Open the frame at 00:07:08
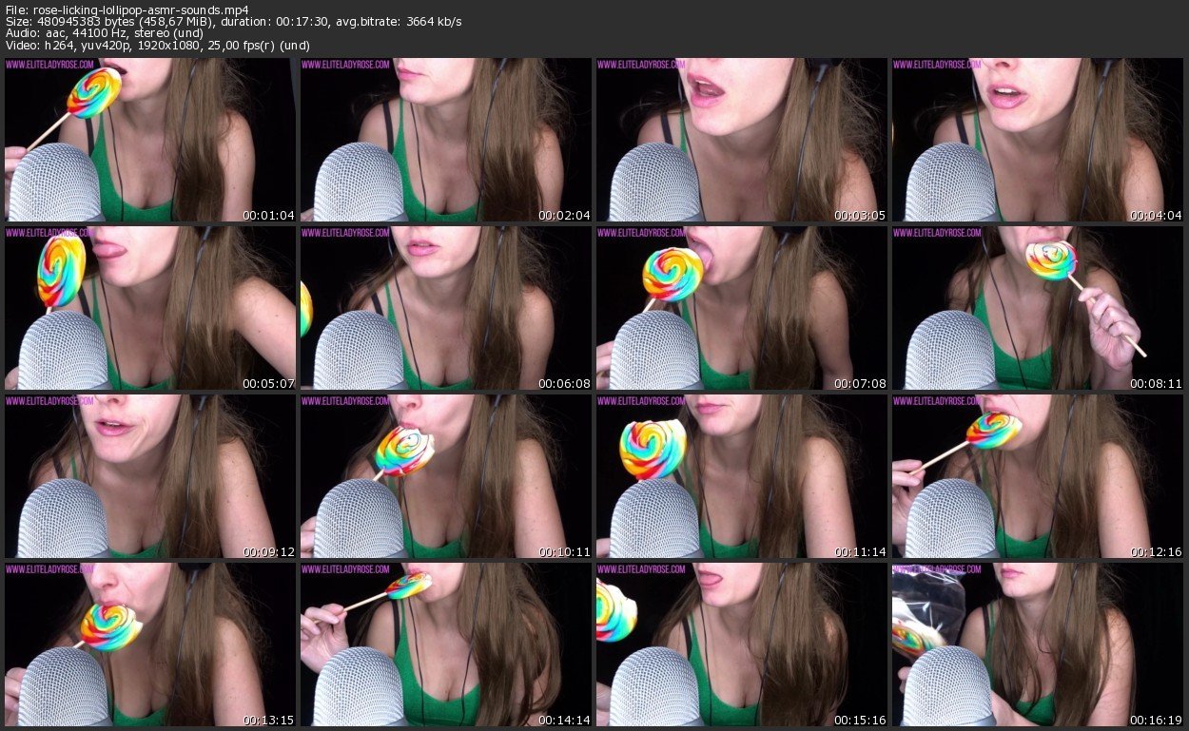This screenshot has width=1189, height=731. point(742,308)
